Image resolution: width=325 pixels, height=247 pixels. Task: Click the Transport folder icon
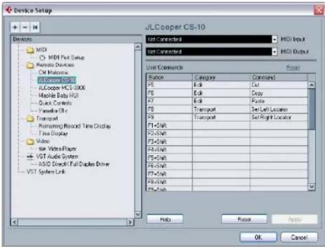coord(30,119)
